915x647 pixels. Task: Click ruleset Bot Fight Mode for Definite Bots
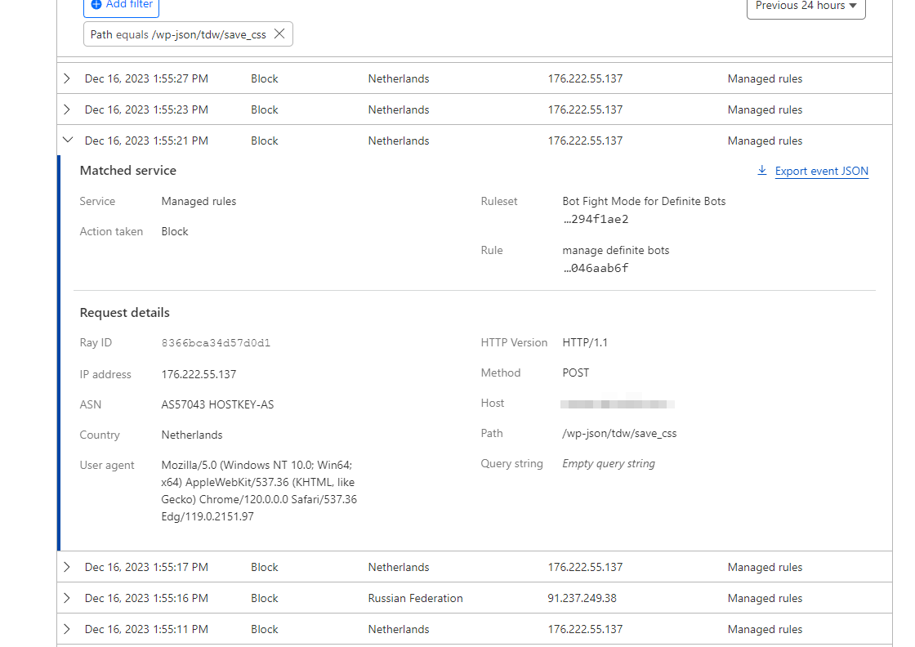[645, 201]
